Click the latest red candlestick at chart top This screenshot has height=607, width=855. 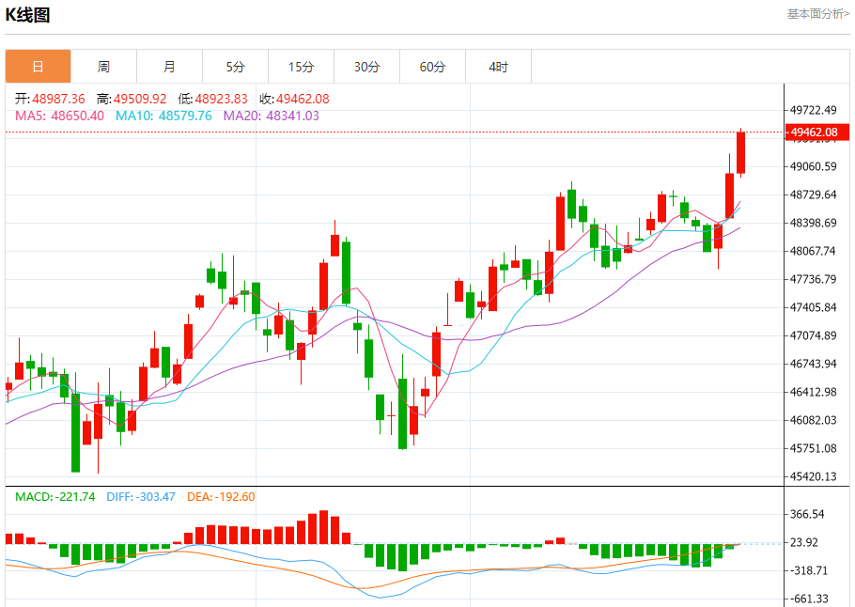(740, 153)
